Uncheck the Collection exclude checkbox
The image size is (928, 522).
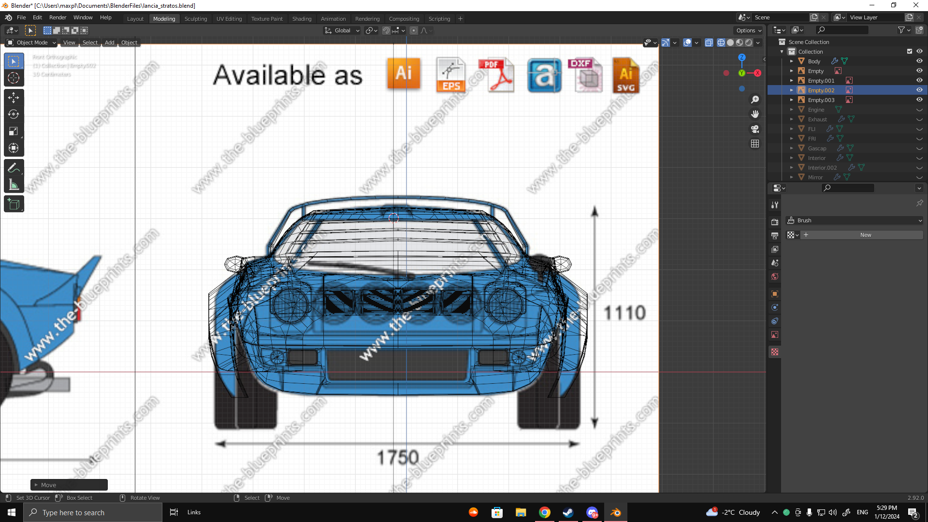click(x=910, y=52)
